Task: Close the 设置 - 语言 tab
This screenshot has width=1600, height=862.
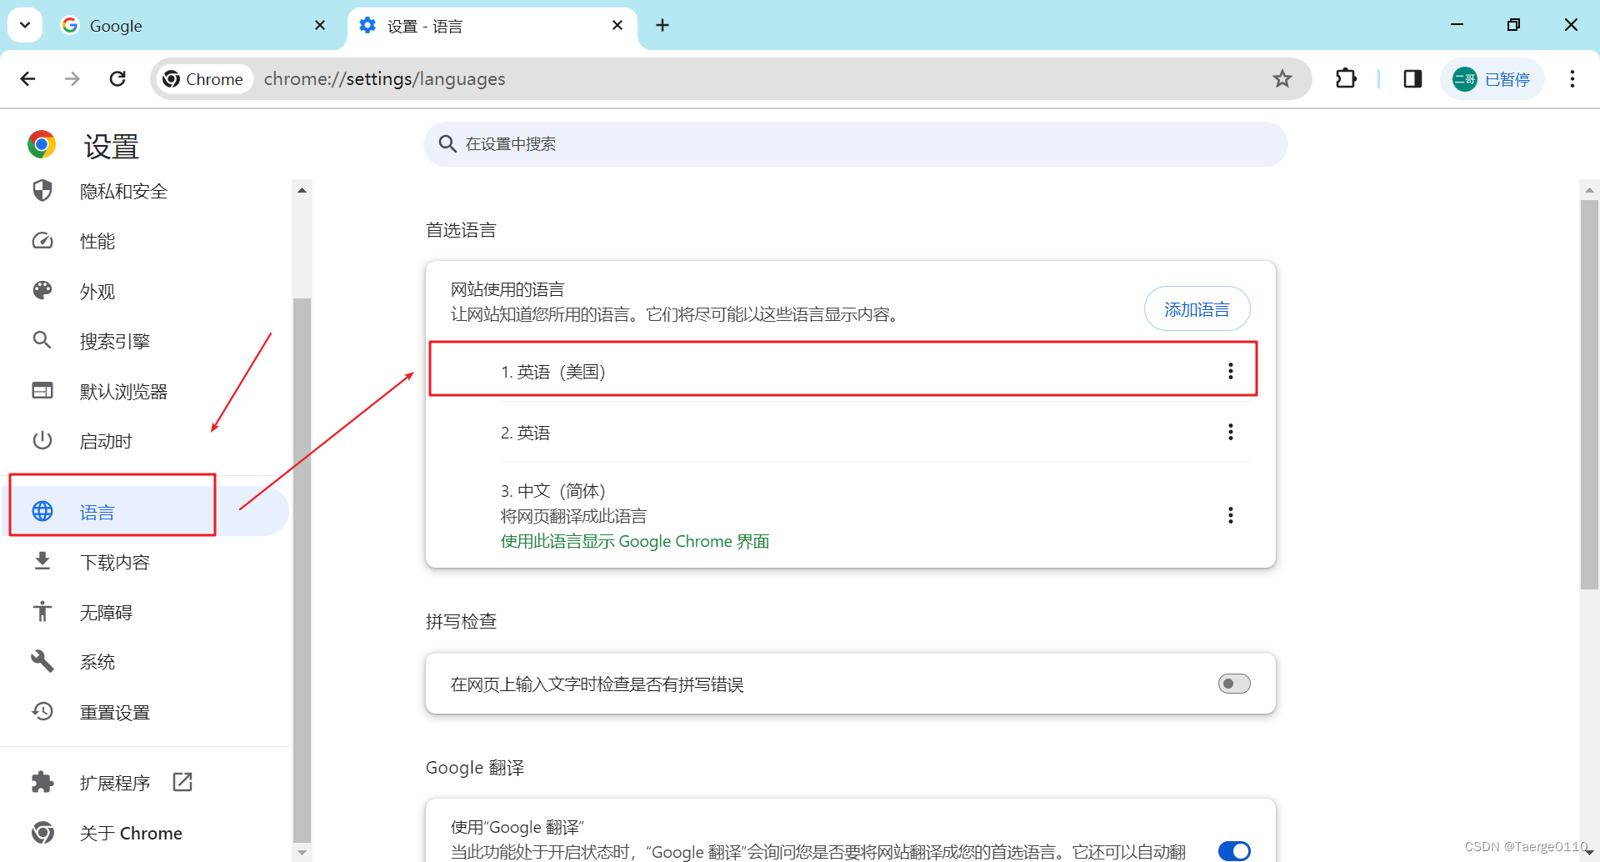Action: click(617, 26)
